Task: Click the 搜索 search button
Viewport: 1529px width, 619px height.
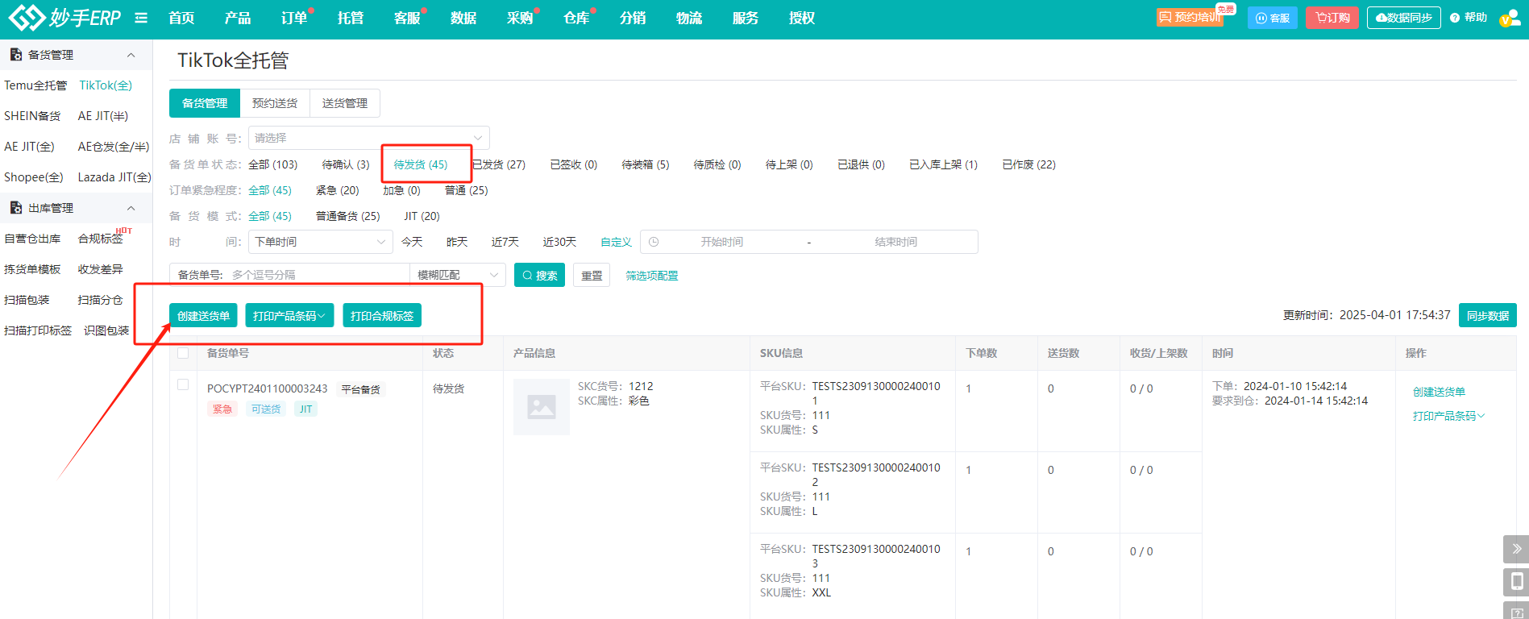Action: pos(539,275)
